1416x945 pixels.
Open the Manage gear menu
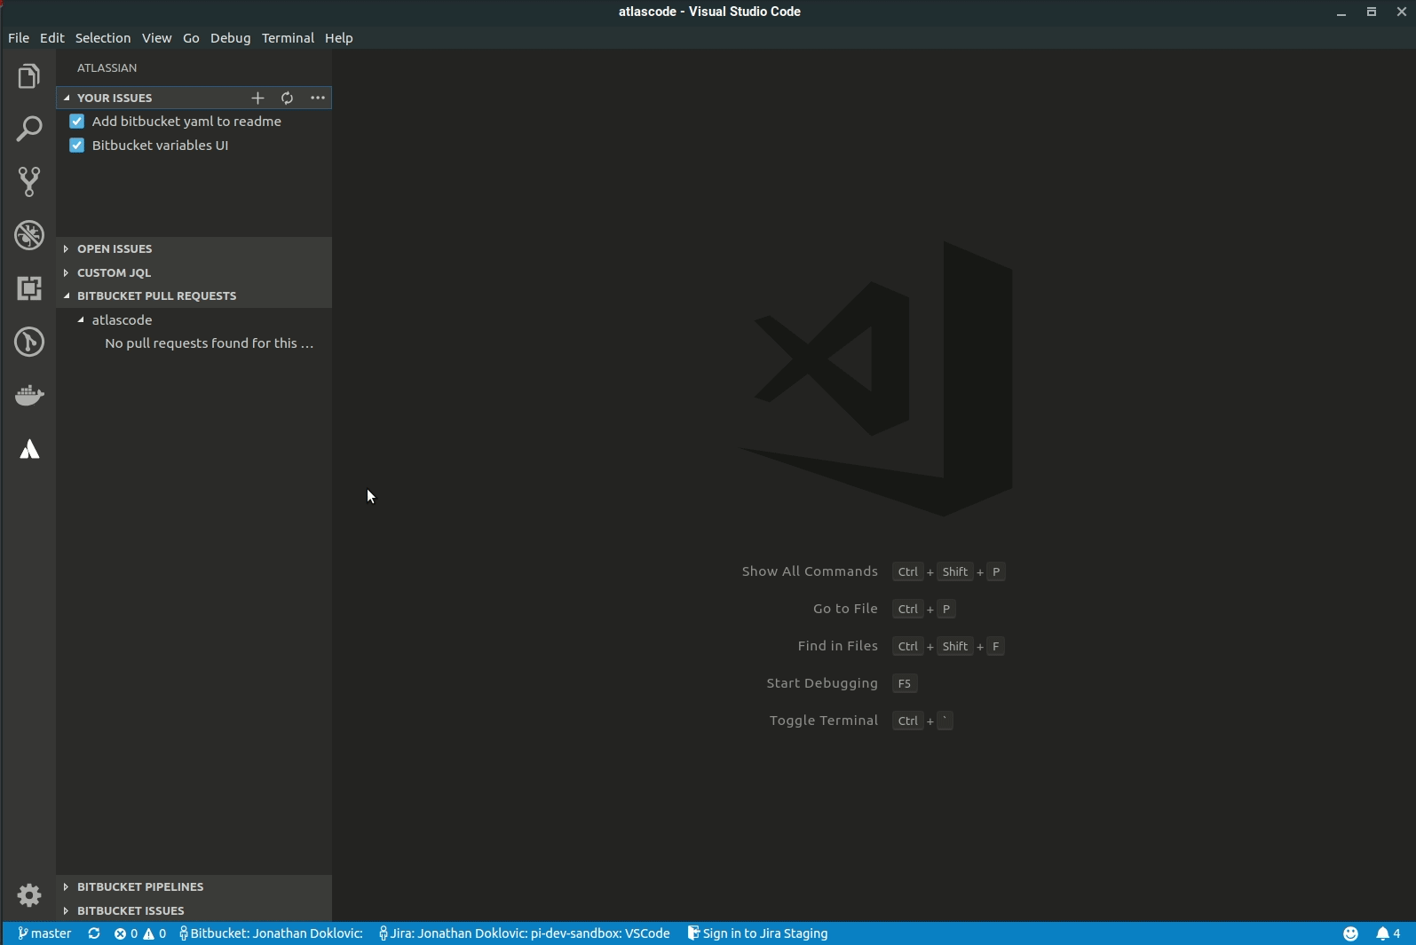click(29, 895)
